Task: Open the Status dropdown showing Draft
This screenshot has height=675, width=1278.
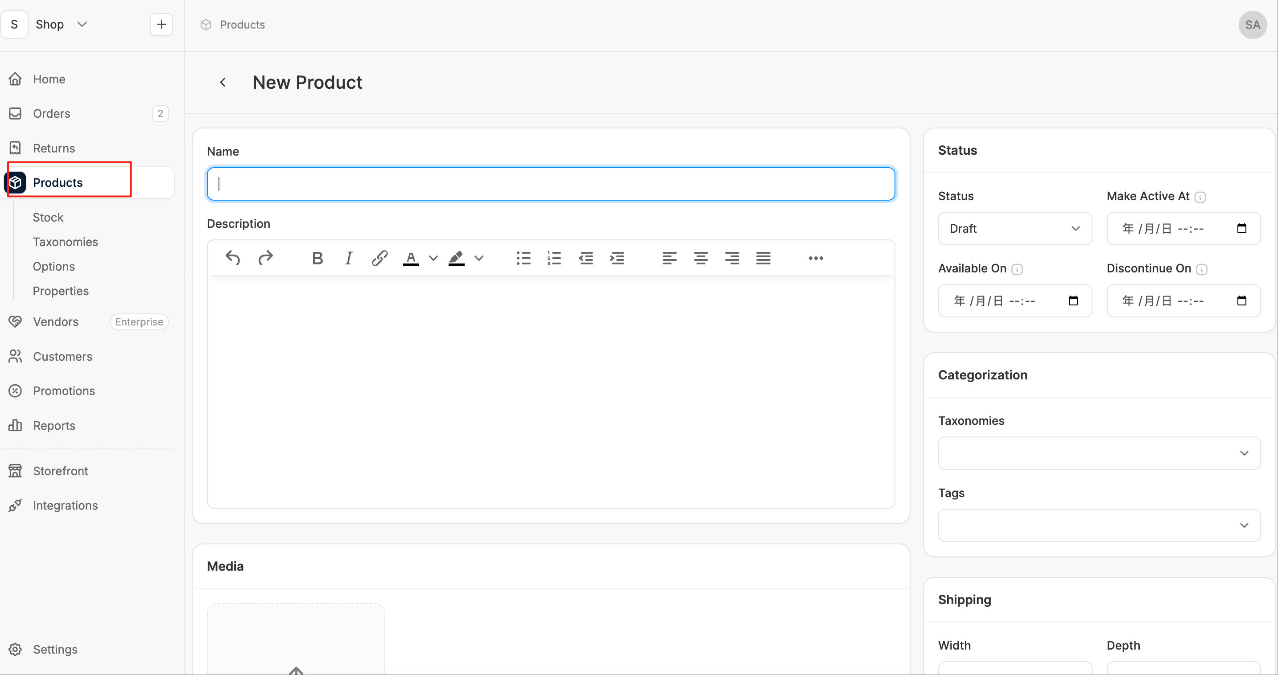Action: click(x=1014, y=229)
